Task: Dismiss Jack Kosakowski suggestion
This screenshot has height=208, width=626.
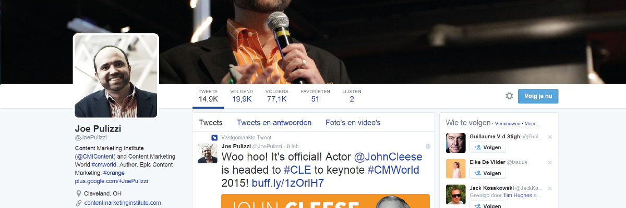Action: 550,188
